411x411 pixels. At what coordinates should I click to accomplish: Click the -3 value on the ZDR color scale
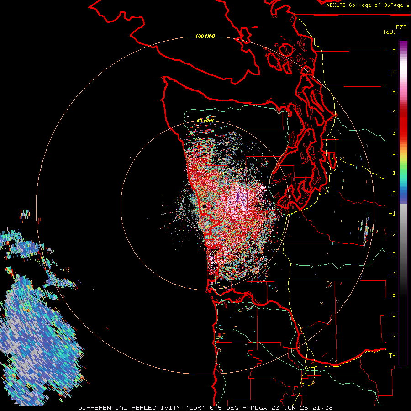coord(392,254)
